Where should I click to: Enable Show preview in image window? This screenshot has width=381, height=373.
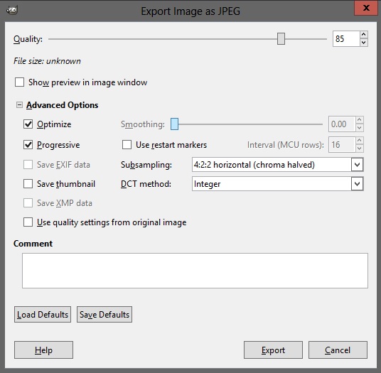click(19, 82)
